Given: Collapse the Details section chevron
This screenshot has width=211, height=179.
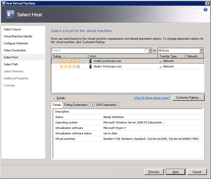Looking at the screenshot, I should 54,98.
